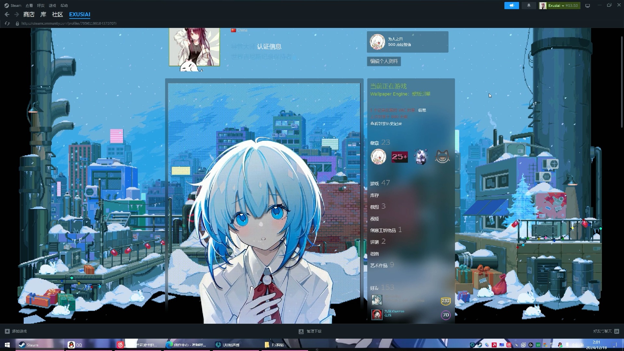Open the Steam menu at top left
Screen dimensions: 624x351
click(13, 6)
